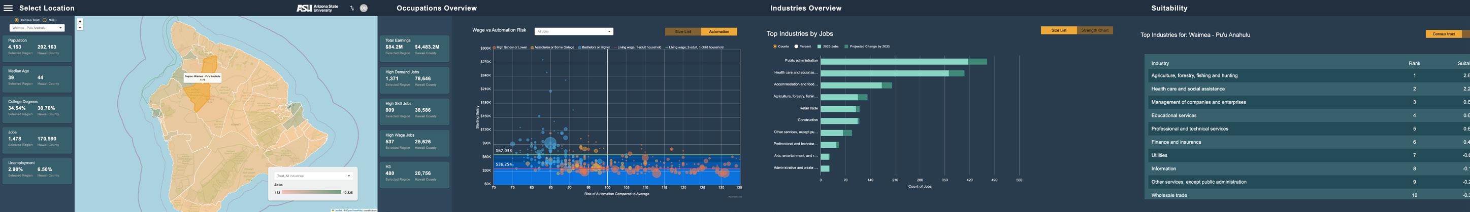This screenshot has width=1470, height=212.
Task: Select the Counts radio option
Action: [x=774, y=47]
